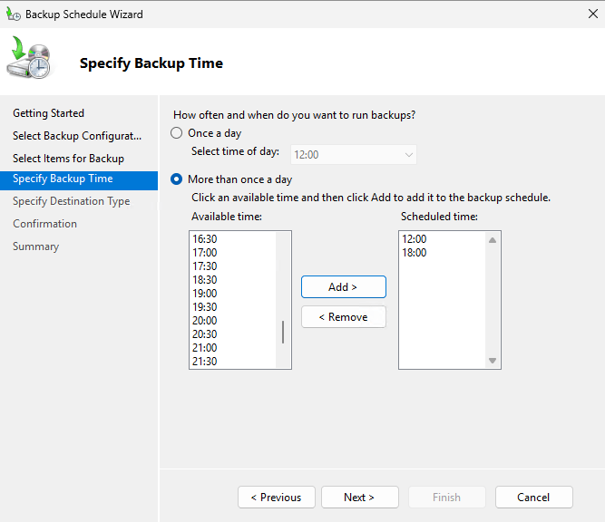The width and height of the screenshot is (605, 522).
Task: Click the backup drive header icon
Action: pos(32,61)
